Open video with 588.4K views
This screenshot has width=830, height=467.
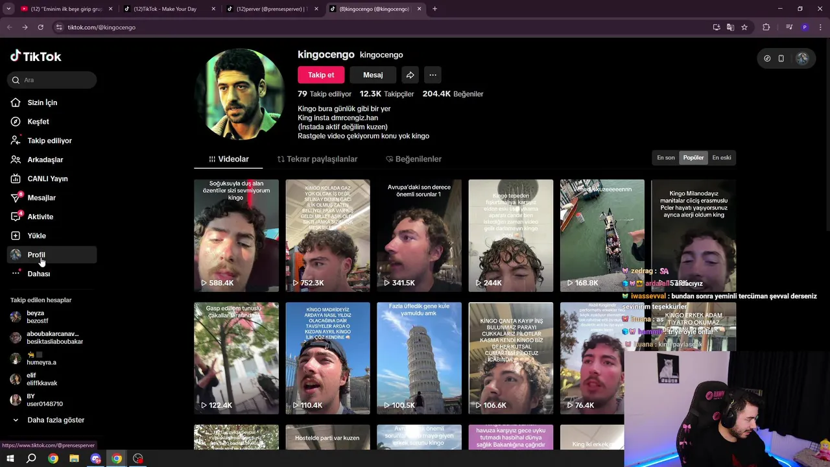point(236,235)
